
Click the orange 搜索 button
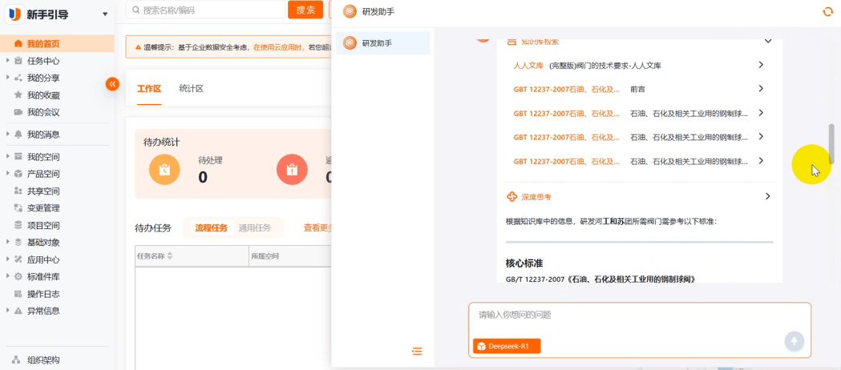pyautogui.click(x=305, y=10)
